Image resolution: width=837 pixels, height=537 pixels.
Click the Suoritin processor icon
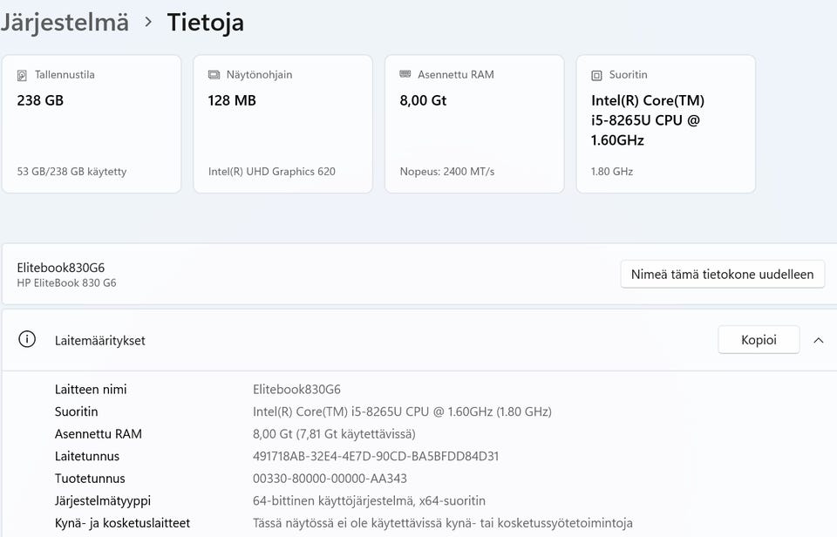point(597,75)
